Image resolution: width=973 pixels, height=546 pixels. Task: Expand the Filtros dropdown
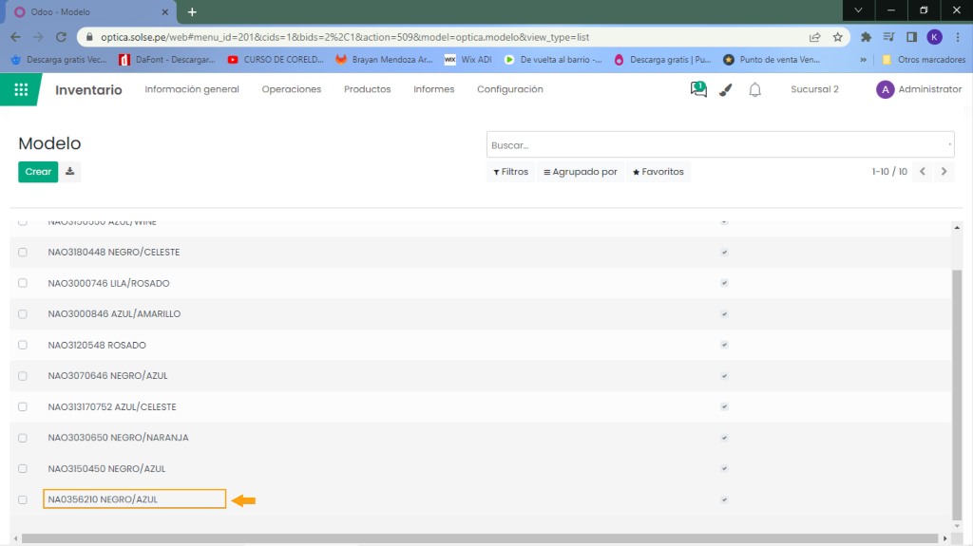[x=511, y=172]
